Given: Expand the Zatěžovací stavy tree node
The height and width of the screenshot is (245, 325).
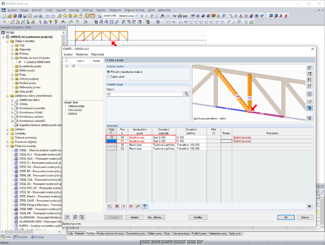Looking at the screenshot, I should pos(12,100).
